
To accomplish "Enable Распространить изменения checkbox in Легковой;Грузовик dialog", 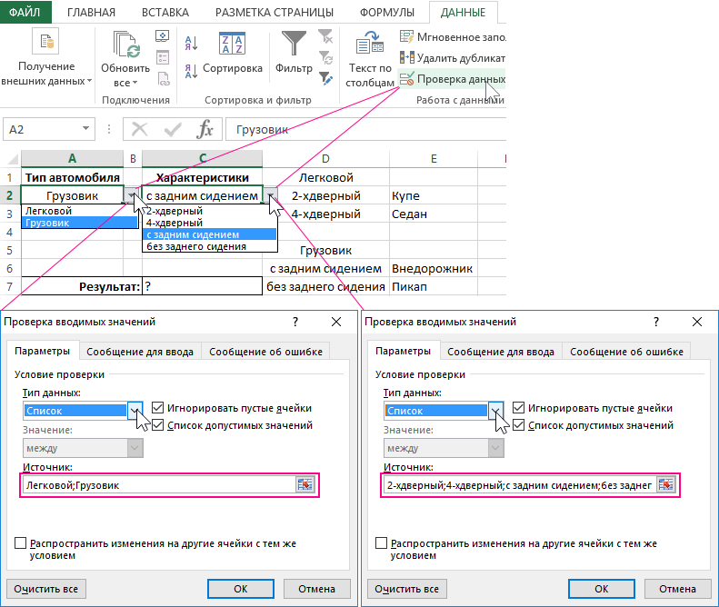I will [21, 542].
